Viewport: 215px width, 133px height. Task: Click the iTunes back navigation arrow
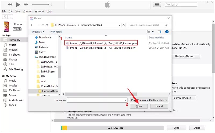(5, 17)
